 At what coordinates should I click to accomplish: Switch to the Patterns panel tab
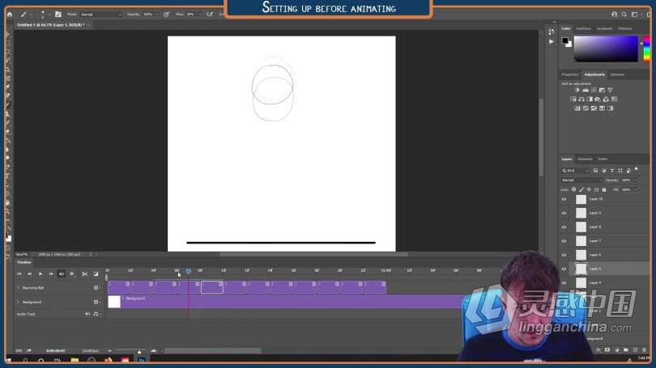point(625,29)
